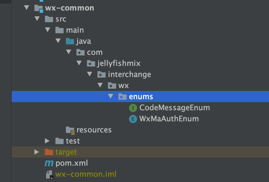Viewport: 269px width, 182px height.
Task: Select the com package
Action: [x=95, y=52]
